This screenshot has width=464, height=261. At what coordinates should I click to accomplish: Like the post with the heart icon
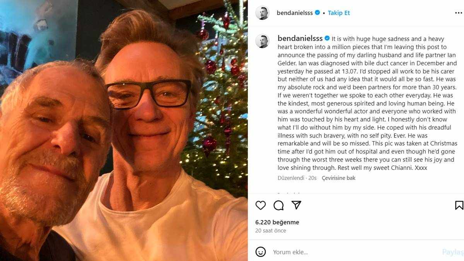click(x=261, y=205)
